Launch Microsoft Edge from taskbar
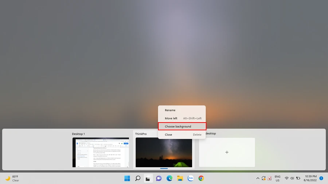Screen dimensions: 328x184 pos(169,179)
